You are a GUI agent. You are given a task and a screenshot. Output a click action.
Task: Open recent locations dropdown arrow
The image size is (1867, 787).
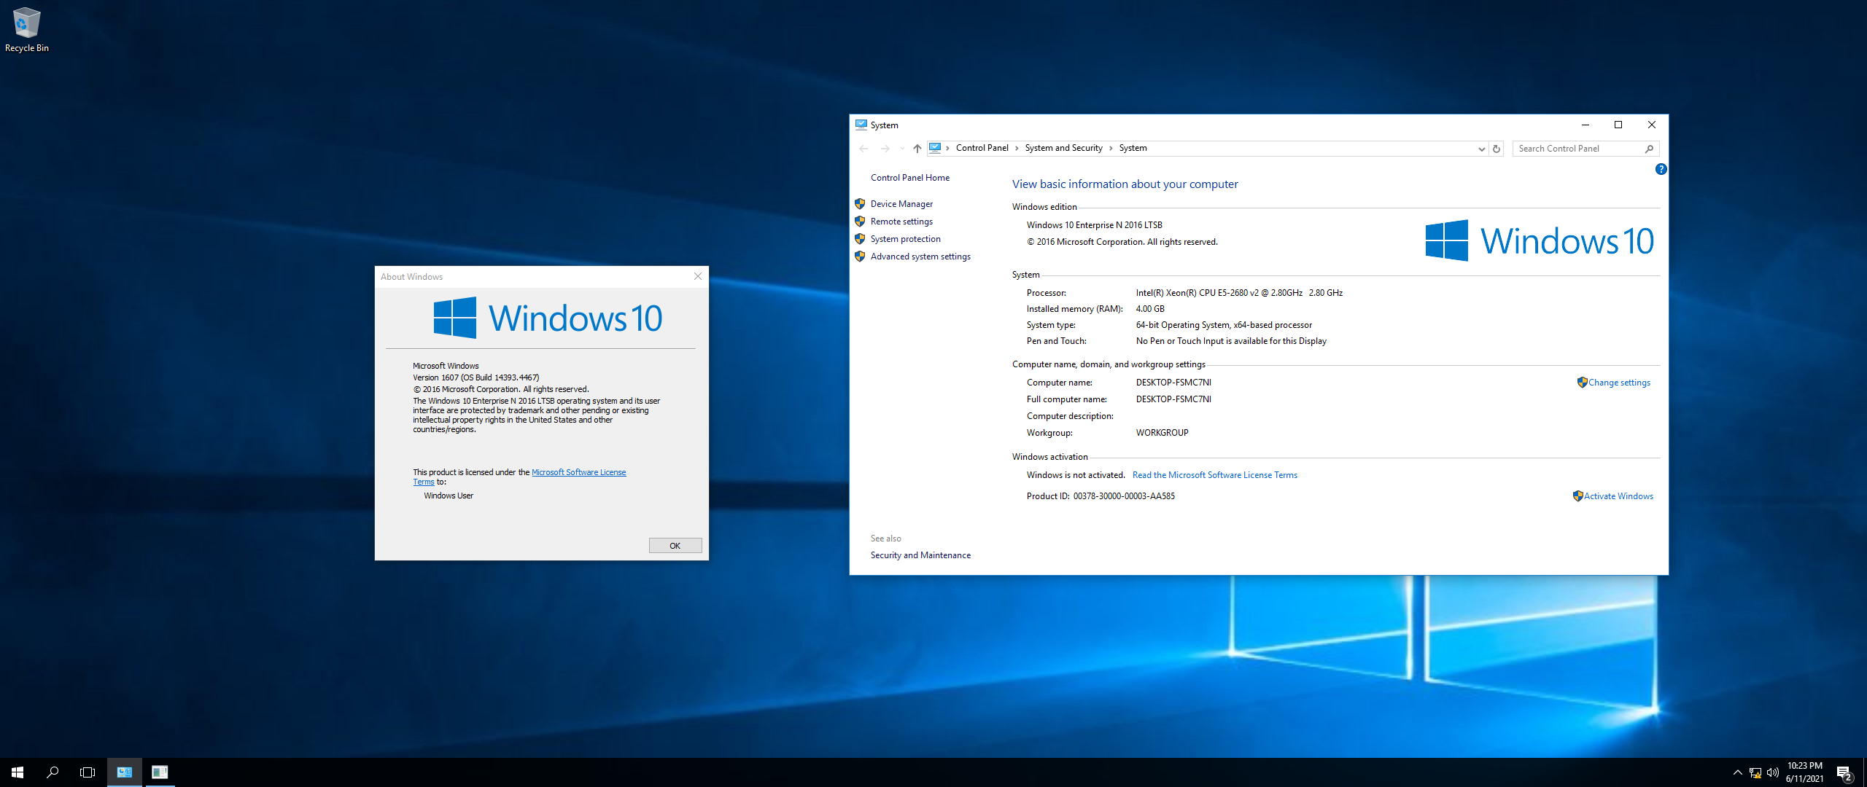[x=902, y=149]
